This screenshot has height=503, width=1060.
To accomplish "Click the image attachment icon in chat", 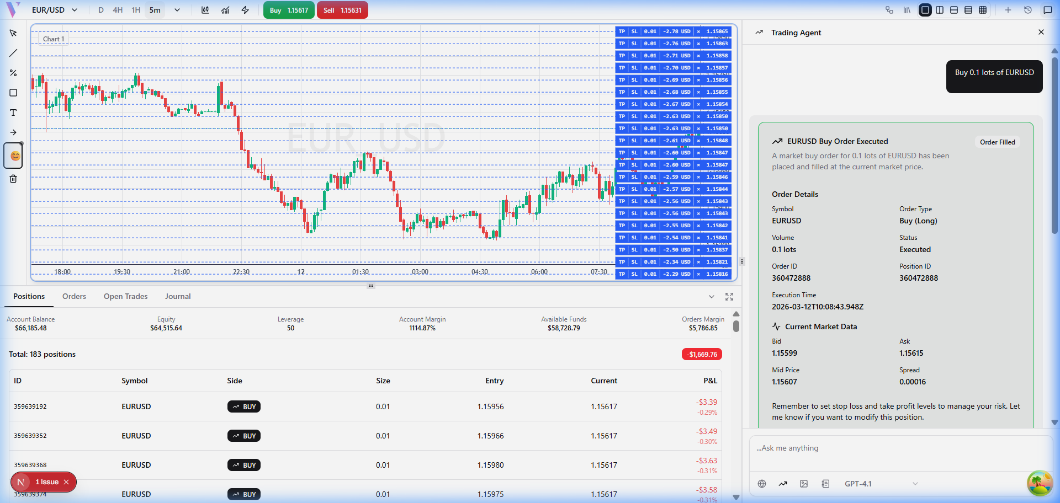I will (x=804, y=484).
